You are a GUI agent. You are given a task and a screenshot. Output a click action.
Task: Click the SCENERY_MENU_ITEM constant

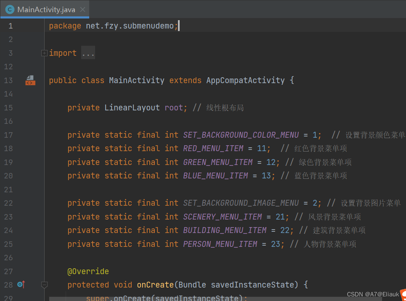[x=223, y=217]
